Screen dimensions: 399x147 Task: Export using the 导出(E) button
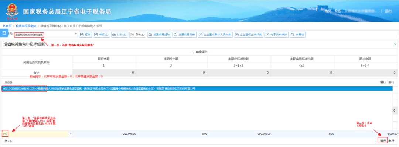click(x=138, y=35)
